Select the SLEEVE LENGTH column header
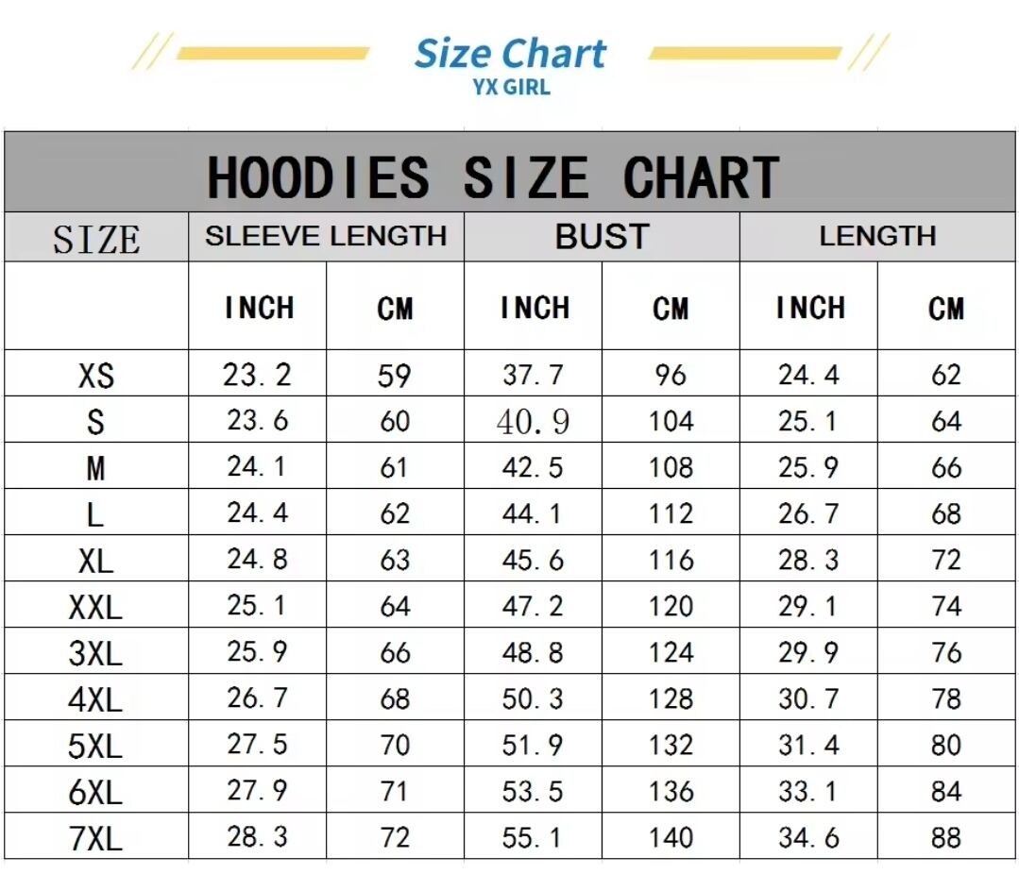 point(326,236)
